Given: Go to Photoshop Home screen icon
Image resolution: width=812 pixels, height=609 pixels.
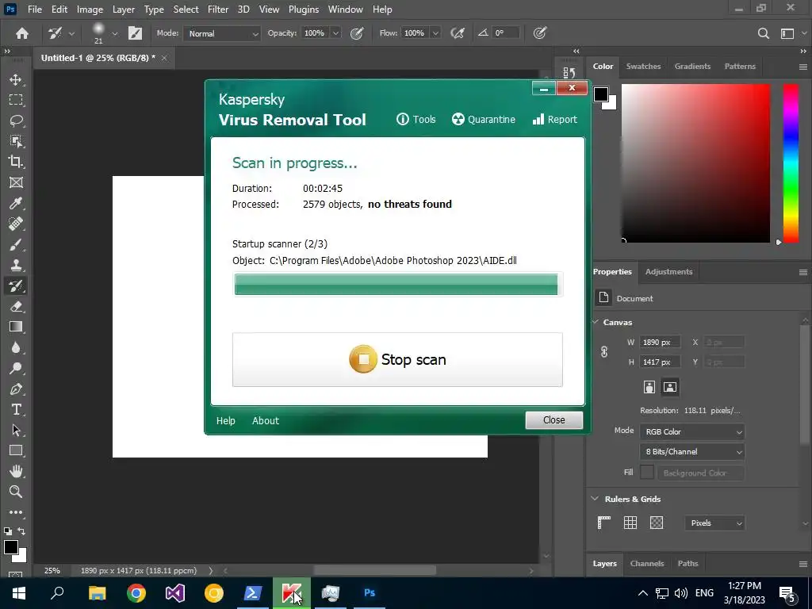Looking at the screenshot, I should 21,33.
